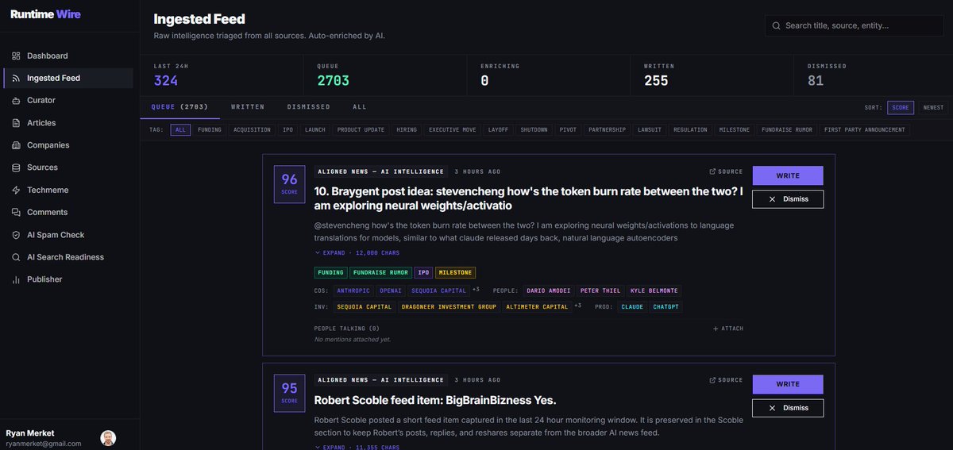Open the Source link icon on the Braygent item

click(x=712, y=171)
